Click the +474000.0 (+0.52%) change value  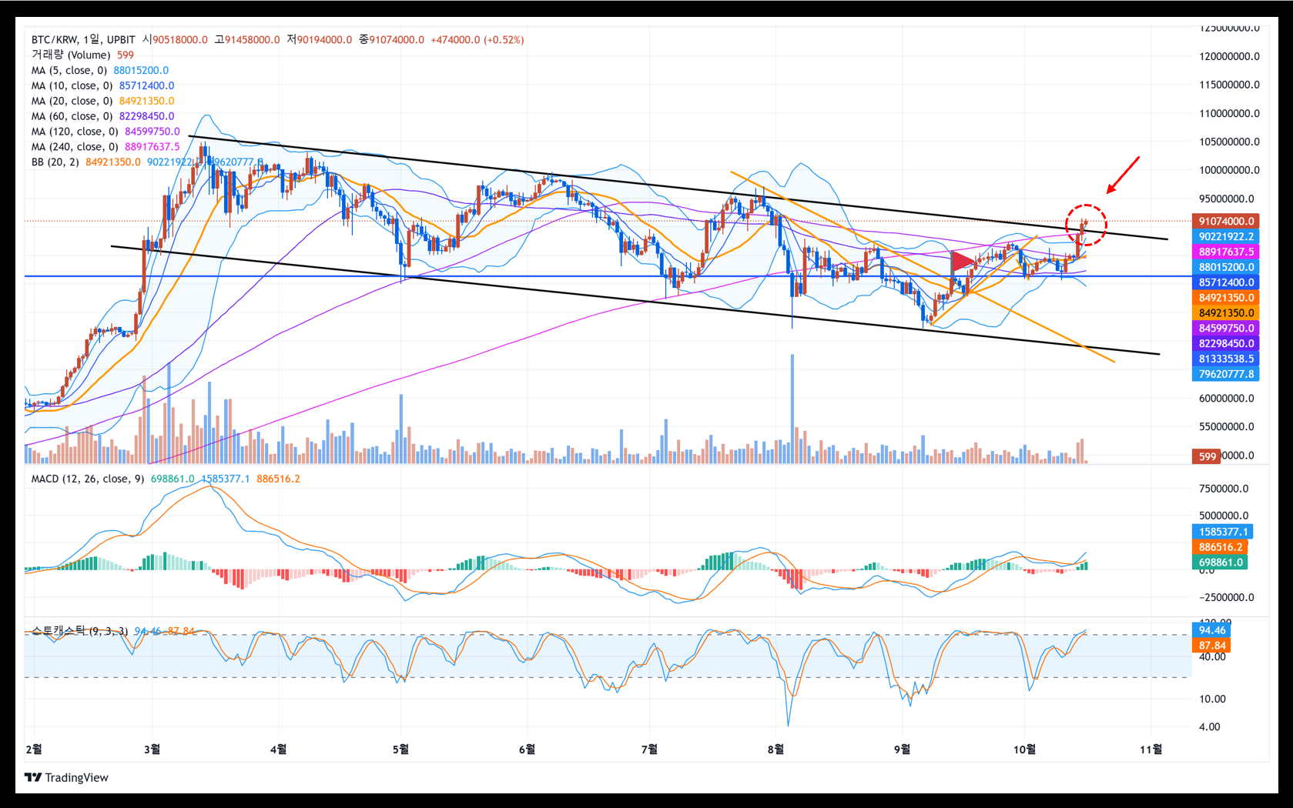pos(477,39)
